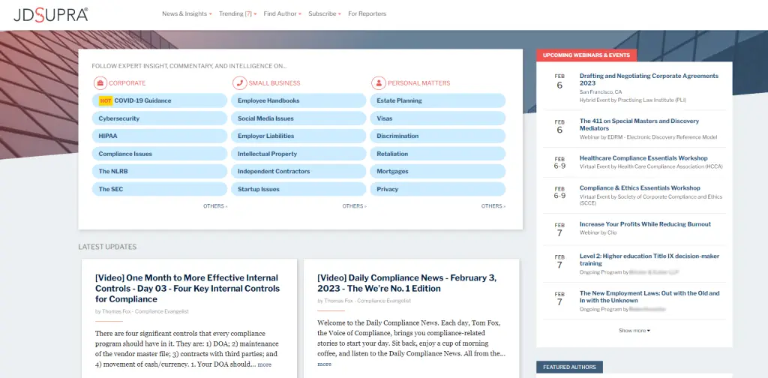Open the Corporate category heading

[127, 83]
